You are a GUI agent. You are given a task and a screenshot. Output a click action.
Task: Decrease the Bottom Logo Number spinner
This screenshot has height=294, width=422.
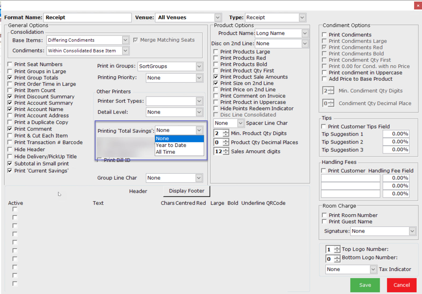[x=337, y=261]
